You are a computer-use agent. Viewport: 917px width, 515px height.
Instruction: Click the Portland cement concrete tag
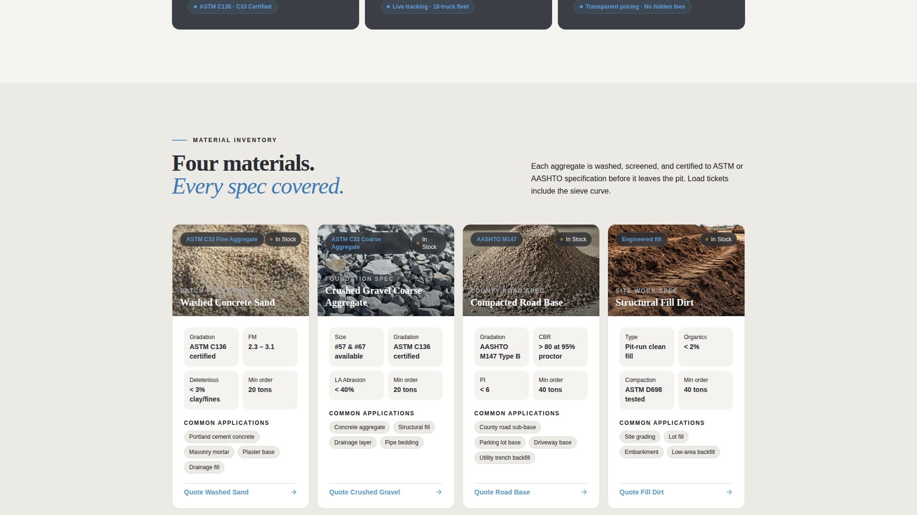pyautogui.click(x=222, y=437)
